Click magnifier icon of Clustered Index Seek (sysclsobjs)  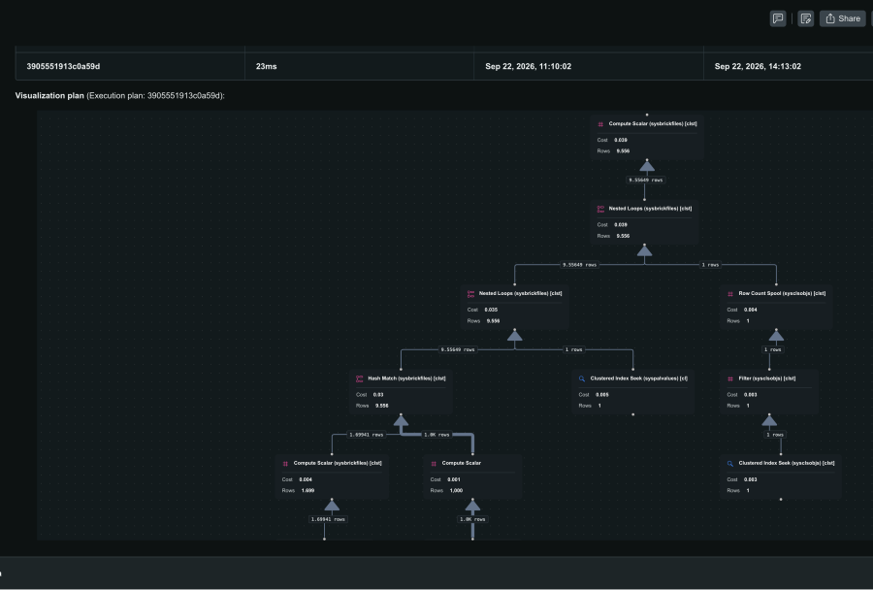(x=729, y=464)
